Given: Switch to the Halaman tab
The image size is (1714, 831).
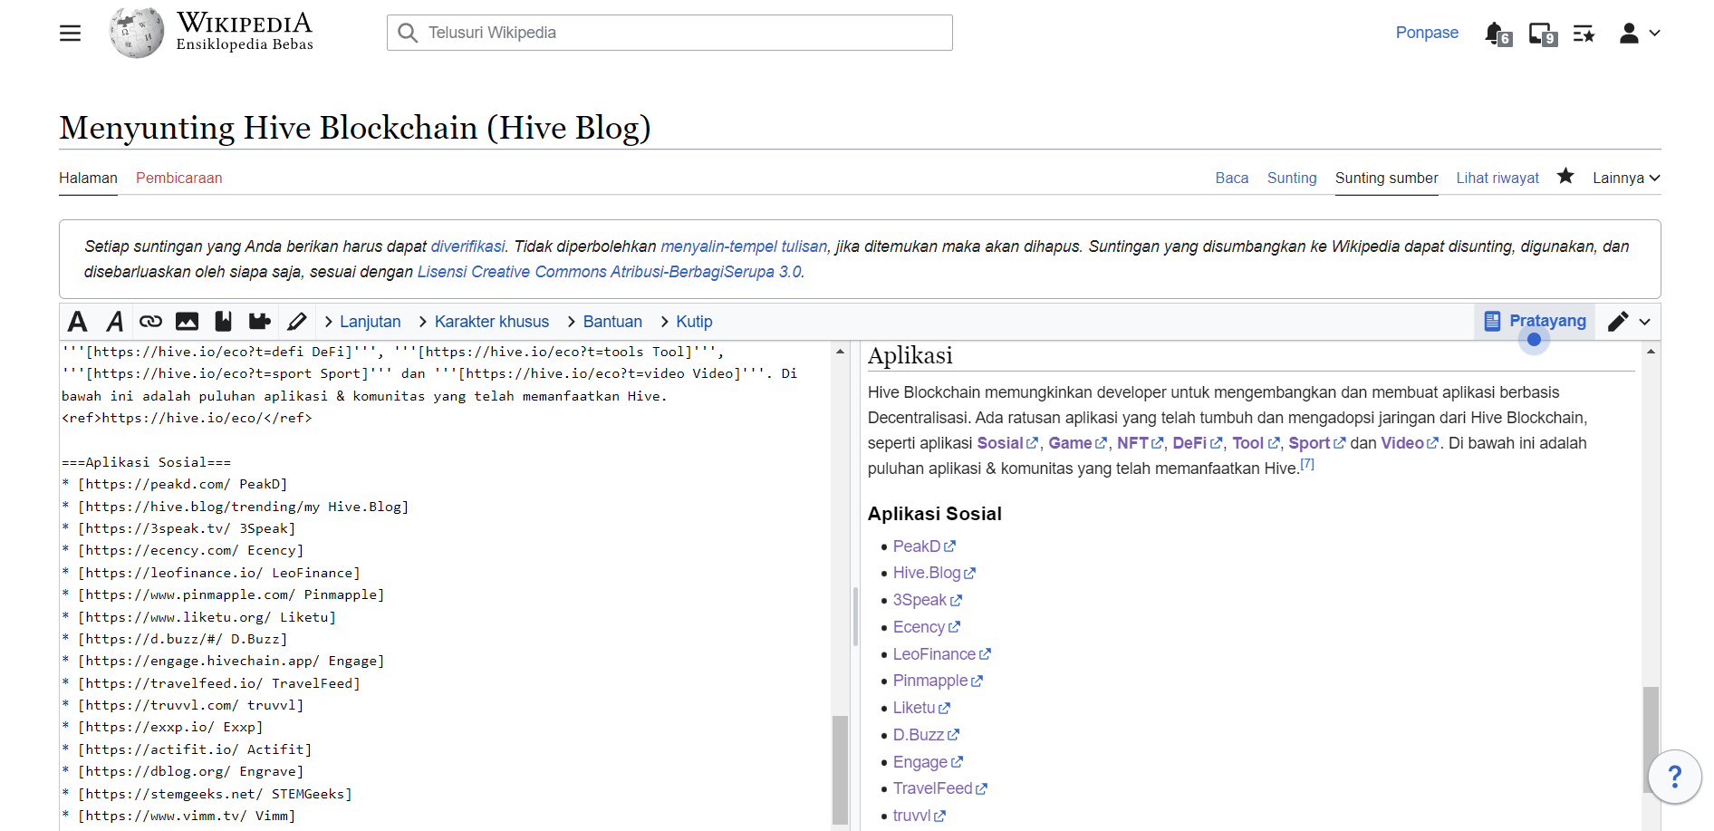Looking at the screenshot, I should point(88,178).
